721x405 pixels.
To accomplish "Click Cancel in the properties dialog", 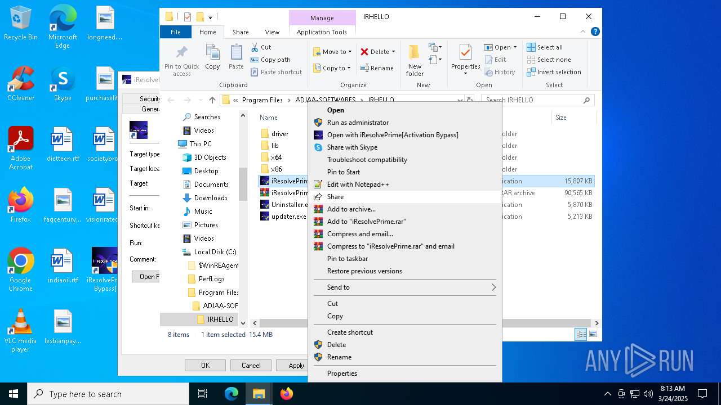I will click(x=251, y=366).
